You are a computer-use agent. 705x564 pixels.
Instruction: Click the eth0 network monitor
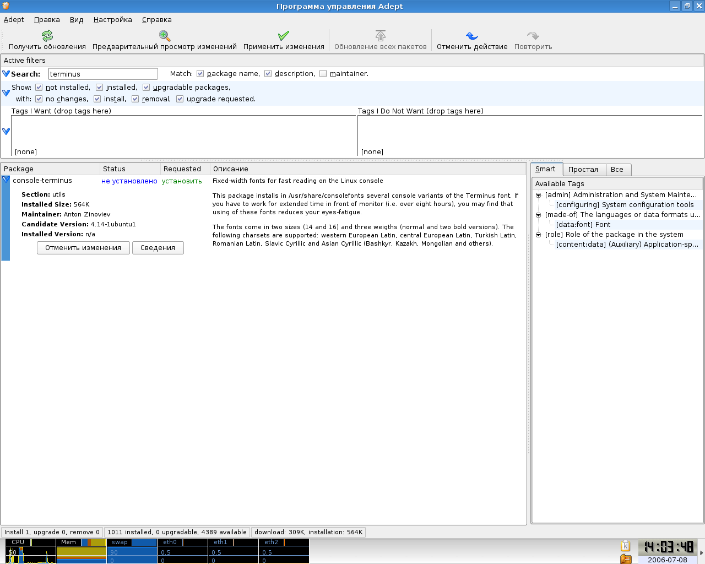(x=183, y=551)
